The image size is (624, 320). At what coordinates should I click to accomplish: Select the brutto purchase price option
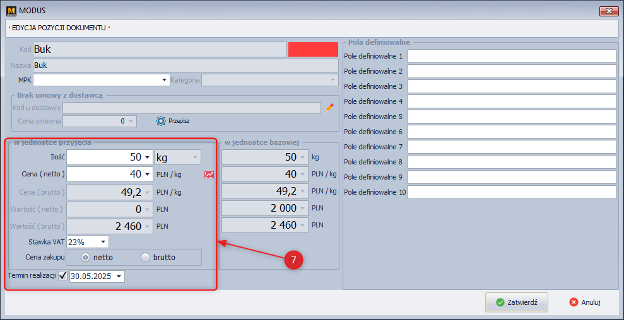tap(146, 257)
